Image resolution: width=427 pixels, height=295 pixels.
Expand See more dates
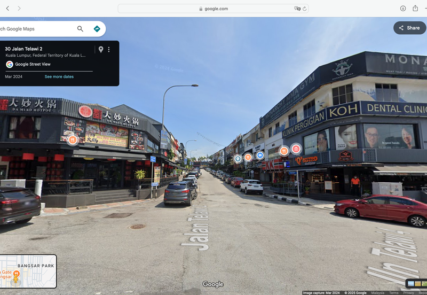[x=59, y=76]
